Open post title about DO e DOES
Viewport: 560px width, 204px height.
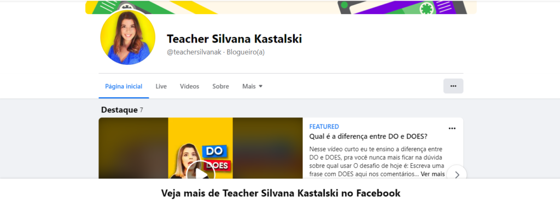(x=368, y=136)
